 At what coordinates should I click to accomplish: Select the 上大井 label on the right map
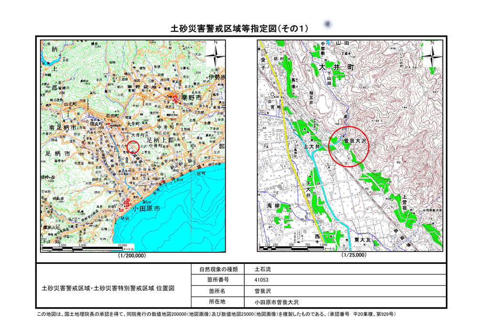point(319,146)
